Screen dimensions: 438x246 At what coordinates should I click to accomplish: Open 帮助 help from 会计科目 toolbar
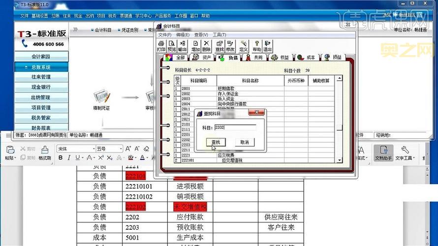click(257, 46)
